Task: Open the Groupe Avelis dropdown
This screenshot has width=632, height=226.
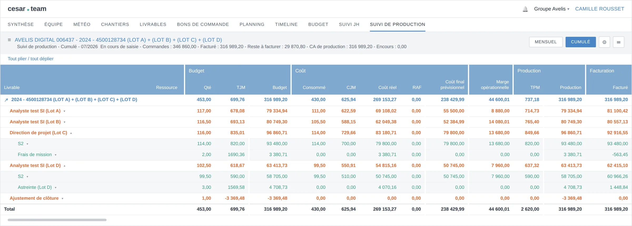Action: coord(552,9)
